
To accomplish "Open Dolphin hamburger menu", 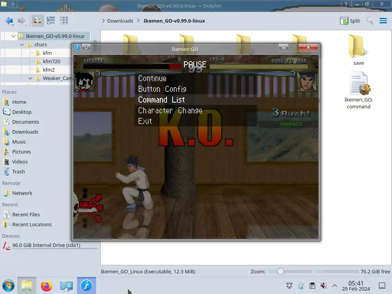I will (x=383, y=21).
